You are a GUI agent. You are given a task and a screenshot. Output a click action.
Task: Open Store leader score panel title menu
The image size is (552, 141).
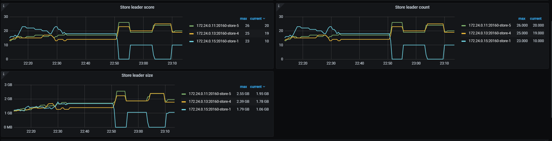[x=137, y=7]
